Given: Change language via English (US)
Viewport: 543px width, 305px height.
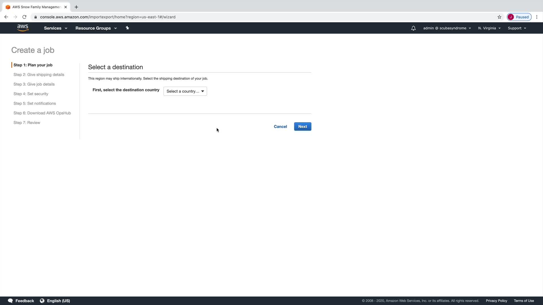Looking at the screenshot, I should point(58,301).
